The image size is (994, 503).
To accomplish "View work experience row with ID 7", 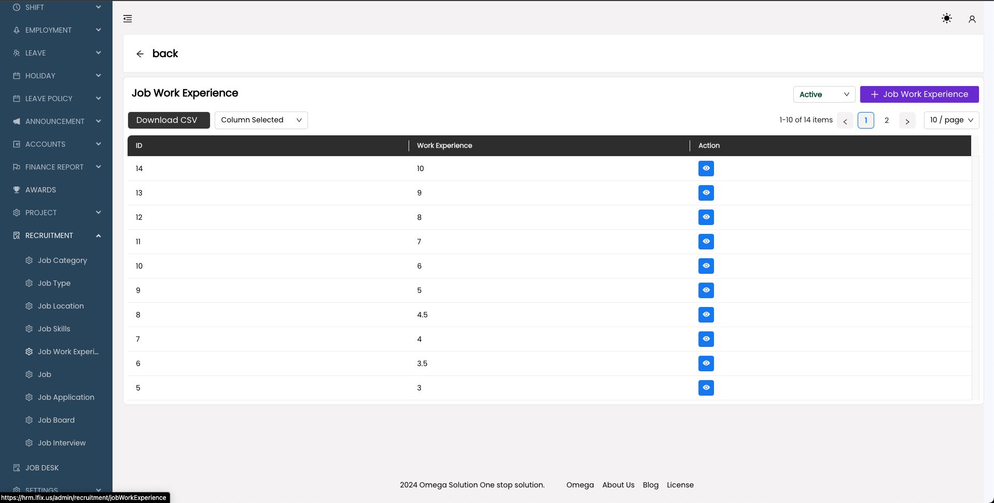I will point(706,339).
